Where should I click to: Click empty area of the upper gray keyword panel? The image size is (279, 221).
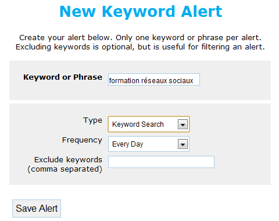tap(234, 80)
